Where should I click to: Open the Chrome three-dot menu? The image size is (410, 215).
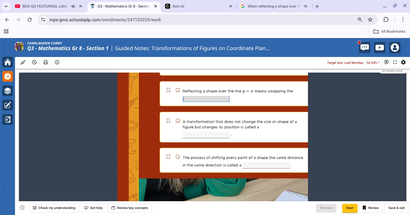tap(403, 20)
